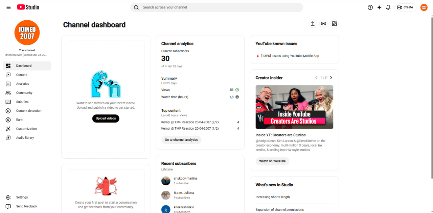
Task: Click the Audio library menu label
Action: (x=25, y=138)
